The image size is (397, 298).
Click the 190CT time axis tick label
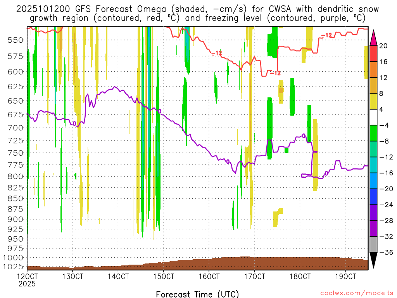[x=345, y=276]
